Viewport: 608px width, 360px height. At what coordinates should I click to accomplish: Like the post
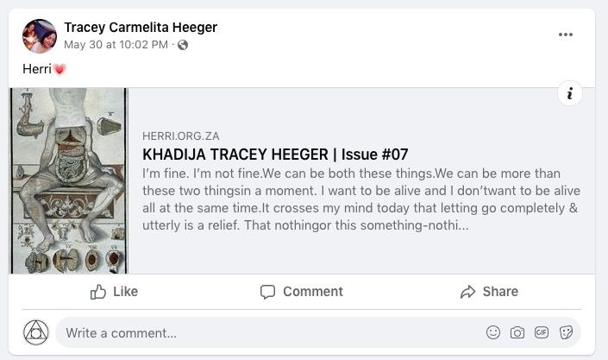click(x=114, y=292)
